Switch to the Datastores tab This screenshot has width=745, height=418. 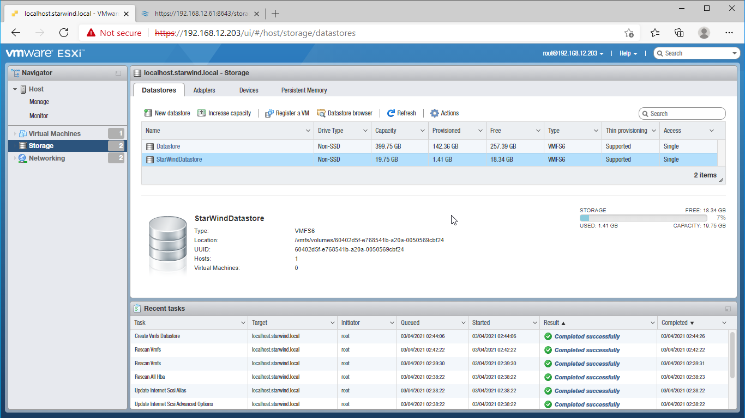pyautogui.click(x=159, y=90)
